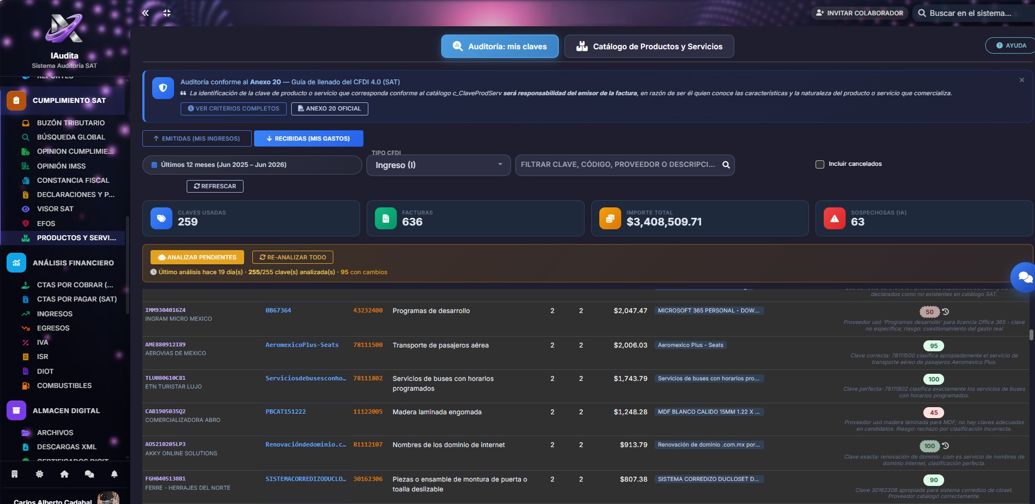Click MDF Blanco Calido description tag

[x=709, y=412]
